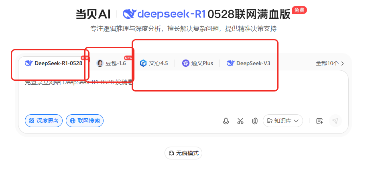Enable 无痕模式 incognito mode
The height and width of the screenshot is (181, 368).
(183, 153)
